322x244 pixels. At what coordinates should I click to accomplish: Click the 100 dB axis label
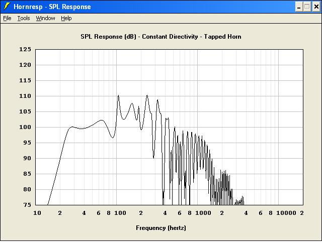[x=25, y=127]
